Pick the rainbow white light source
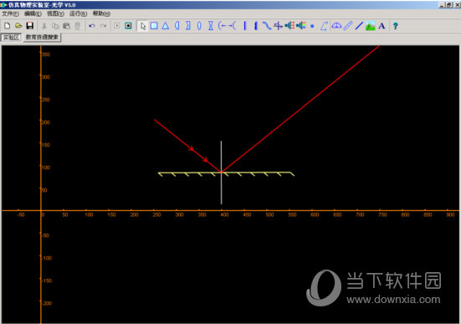461x324 pixels. (301, 26)
